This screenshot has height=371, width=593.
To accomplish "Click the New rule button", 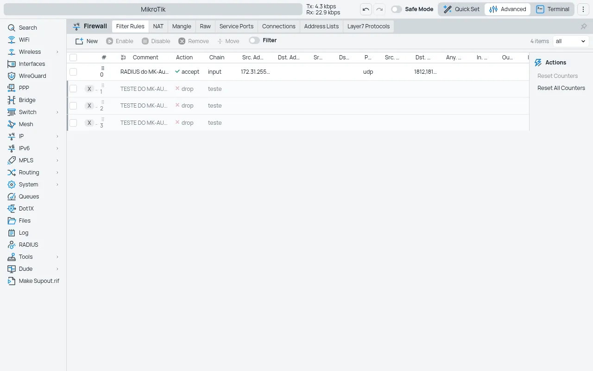I will [x=87, y=41].
